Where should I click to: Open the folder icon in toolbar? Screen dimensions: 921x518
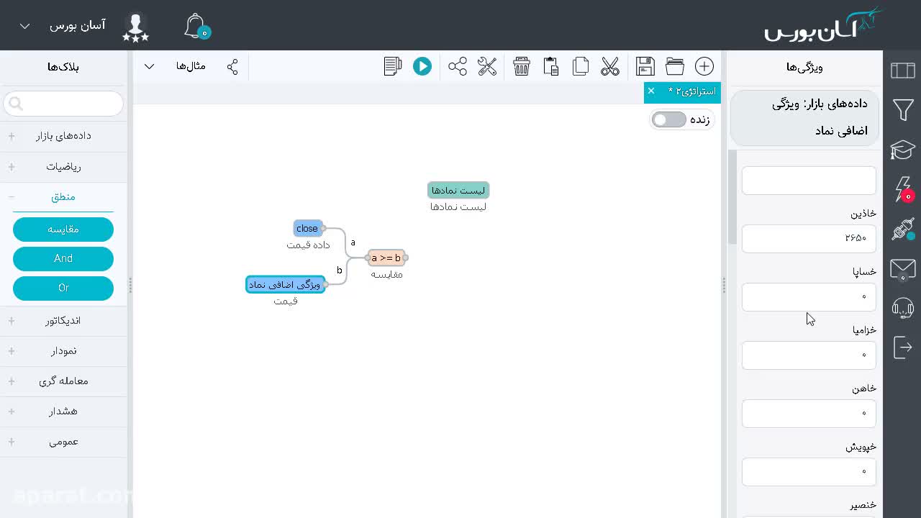[x=675, y=66]
